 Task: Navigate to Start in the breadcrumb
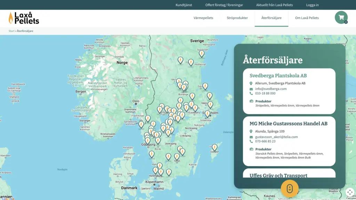pos(11,31)
